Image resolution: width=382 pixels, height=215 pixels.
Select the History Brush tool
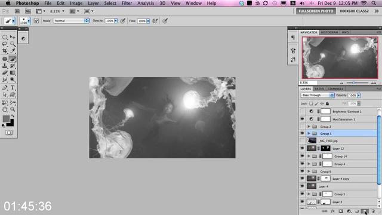13,66
